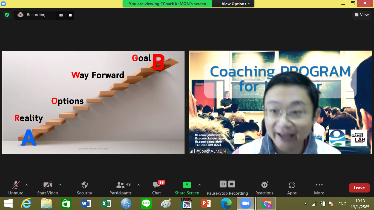374x210 pixels.
Task: Expand the arrow beside Participants
Action: pyautogui.click(x=139, y=185)
